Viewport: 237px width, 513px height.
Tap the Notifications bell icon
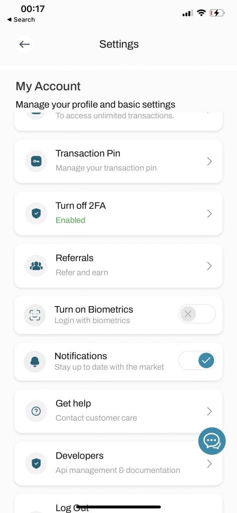35,361
